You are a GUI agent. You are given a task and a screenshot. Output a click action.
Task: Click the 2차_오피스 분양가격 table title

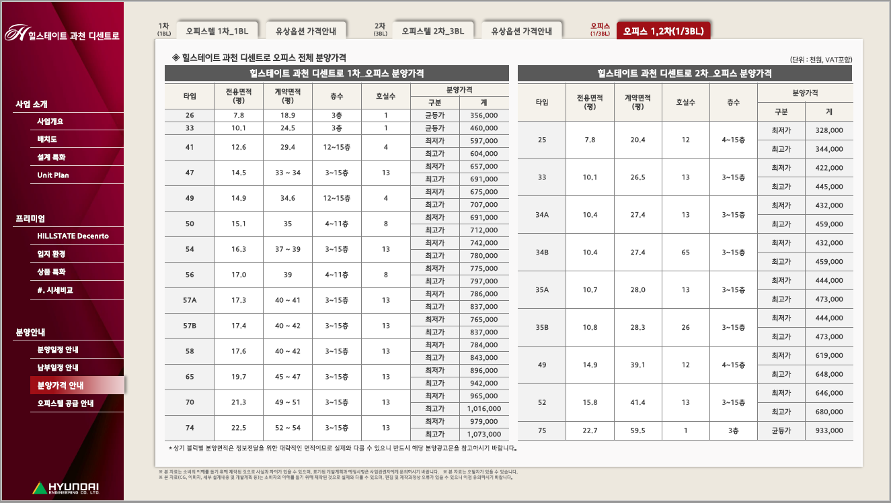pyautogui.click(x=685, y=74)
